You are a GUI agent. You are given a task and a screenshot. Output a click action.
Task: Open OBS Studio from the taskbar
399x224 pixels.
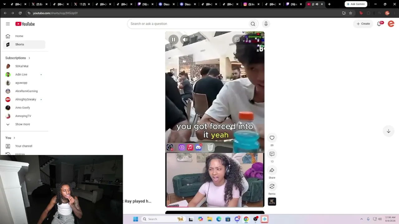256,219
